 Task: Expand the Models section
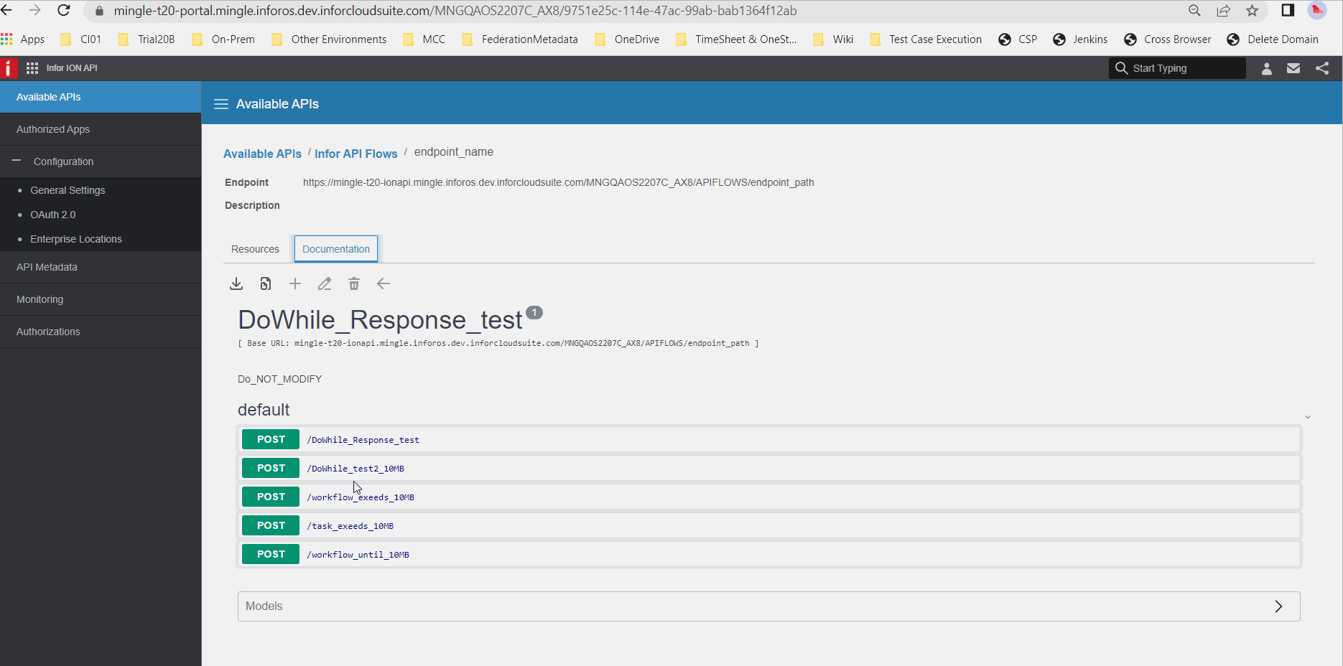[769, 606]
